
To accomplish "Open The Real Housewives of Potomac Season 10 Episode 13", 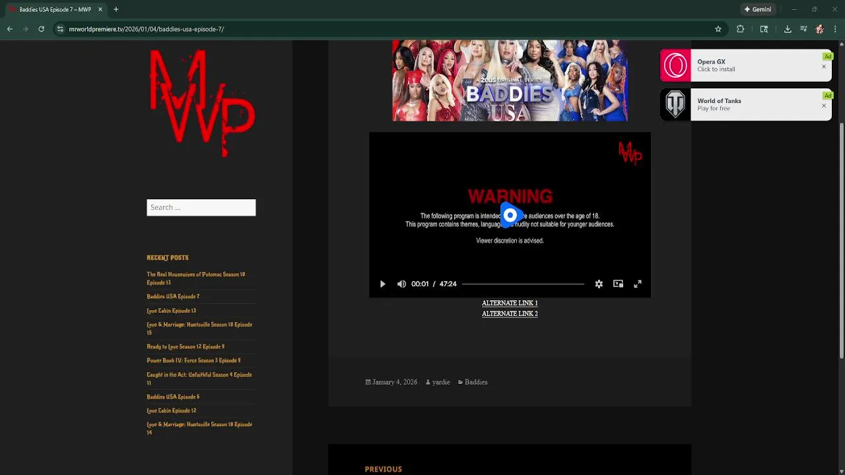I will tap(195, 278).
